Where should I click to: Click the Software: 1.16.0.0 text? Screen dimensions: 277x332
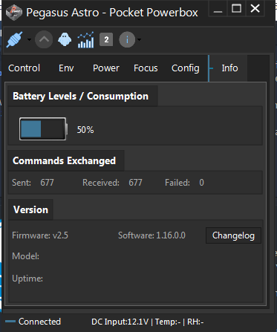click(151, 235)
